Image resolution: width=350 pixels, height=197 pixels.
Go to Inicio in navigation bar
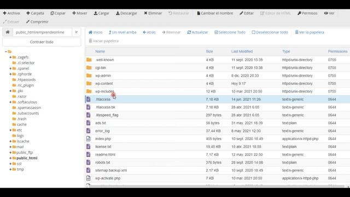(95, 32)
